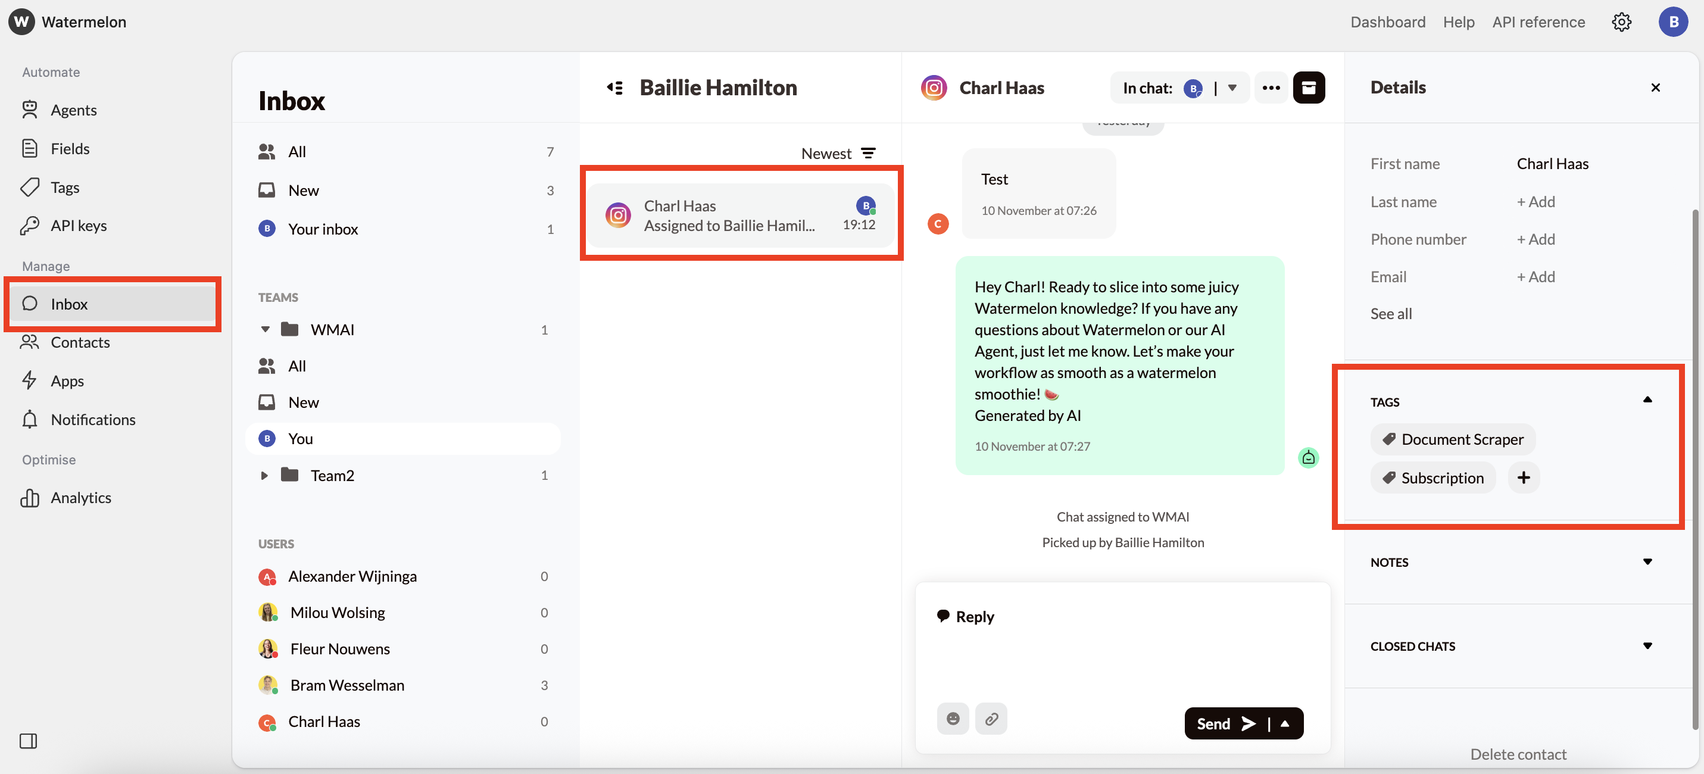
Task: Click the Newest sort filter icon
Action: pos(868,153)
